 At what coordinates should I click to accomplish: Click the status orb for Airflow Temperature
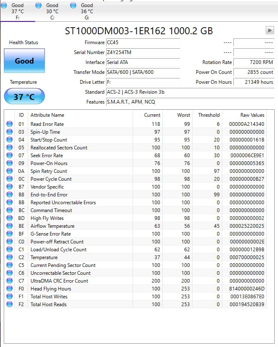(10, 226)
